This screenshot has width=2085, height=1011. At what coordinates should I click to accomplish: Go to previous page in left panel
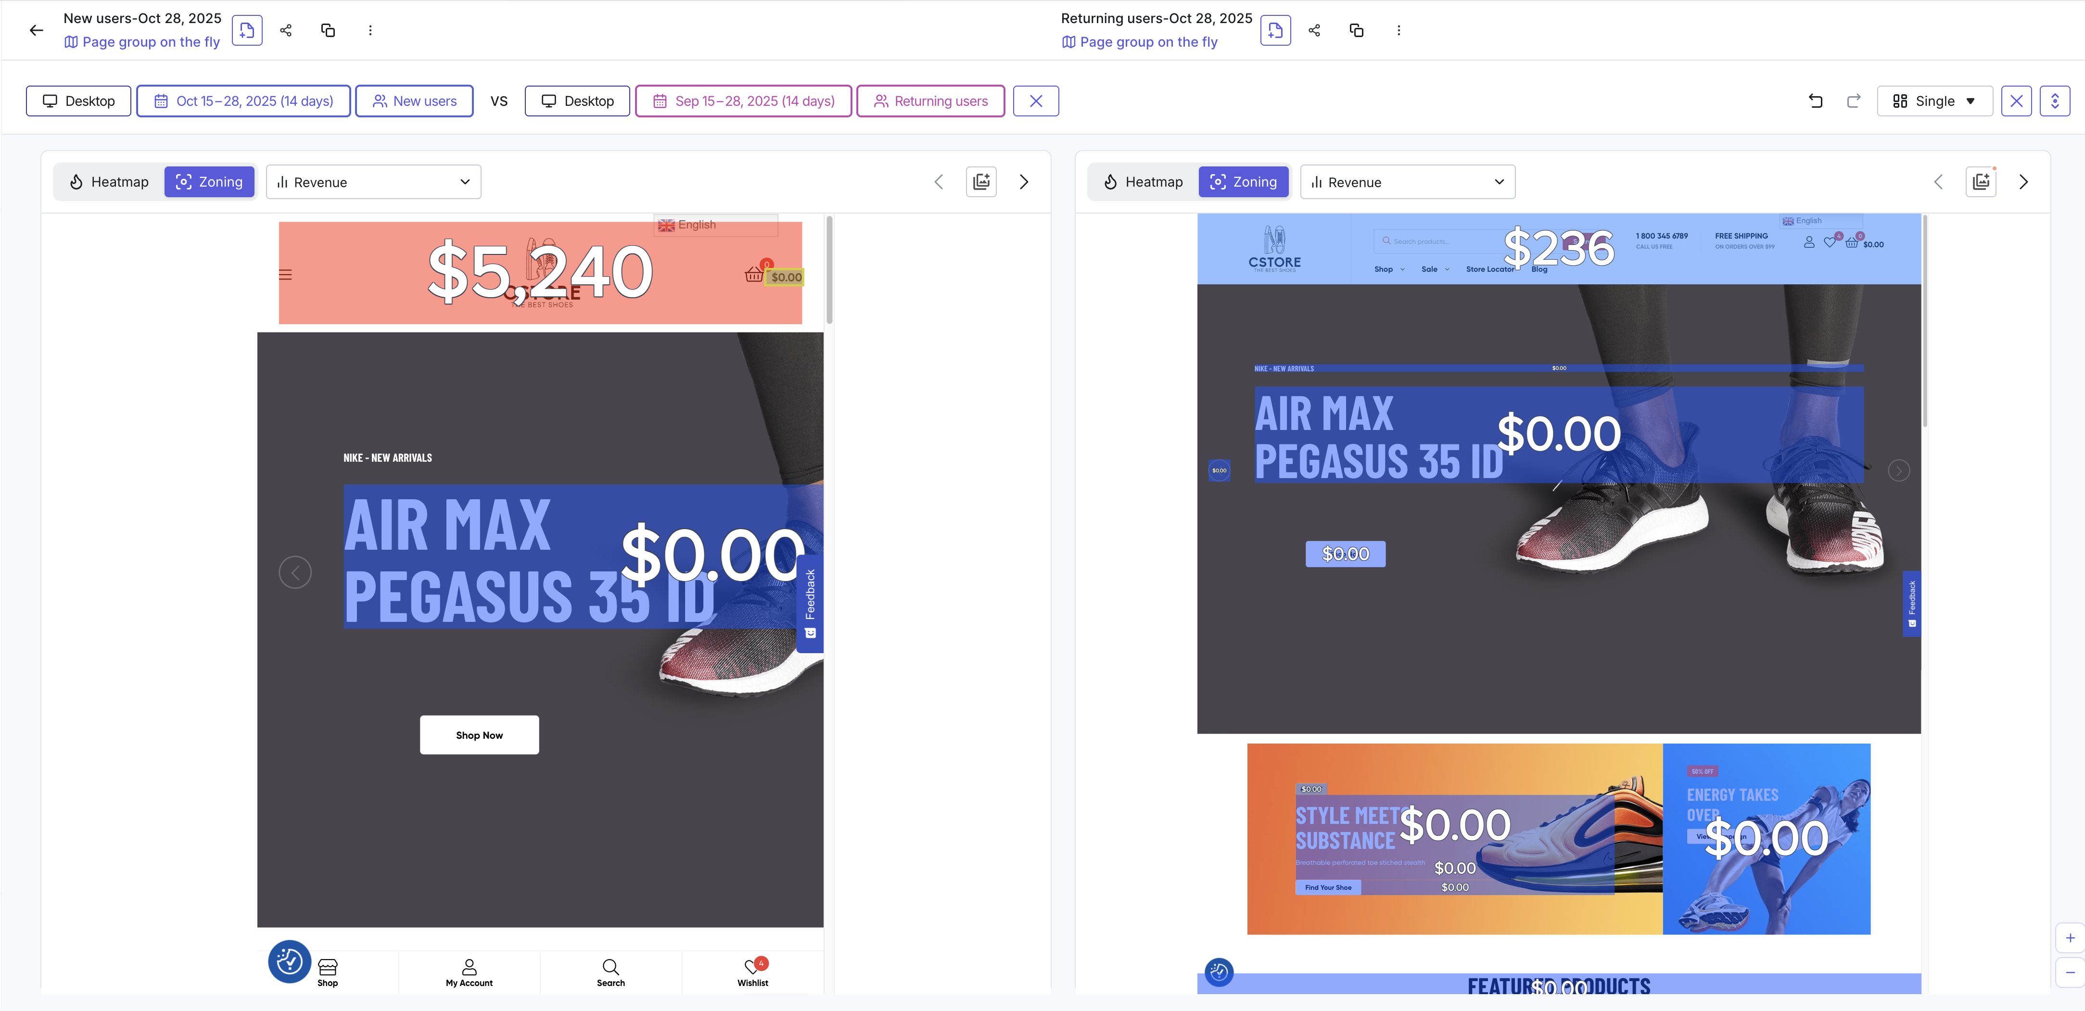pos(939,182)
